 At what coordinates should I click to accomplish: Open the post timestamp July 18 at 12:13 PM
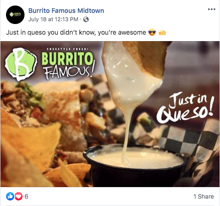coord(53,19)
